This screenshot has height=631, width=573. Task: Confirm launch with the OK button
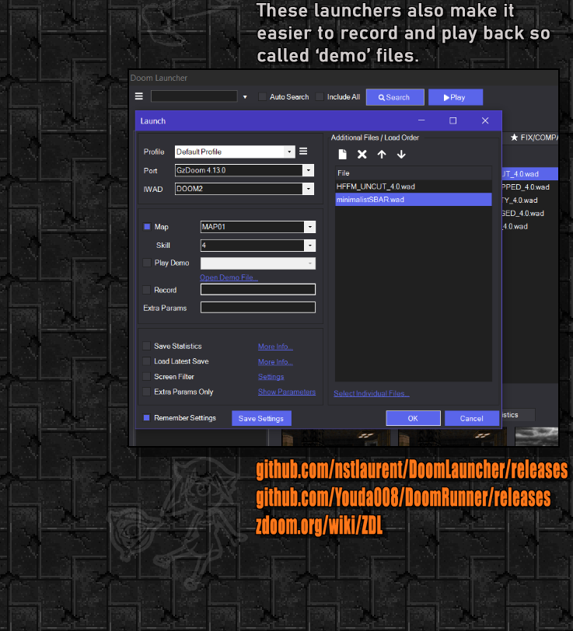click(413, 418)
